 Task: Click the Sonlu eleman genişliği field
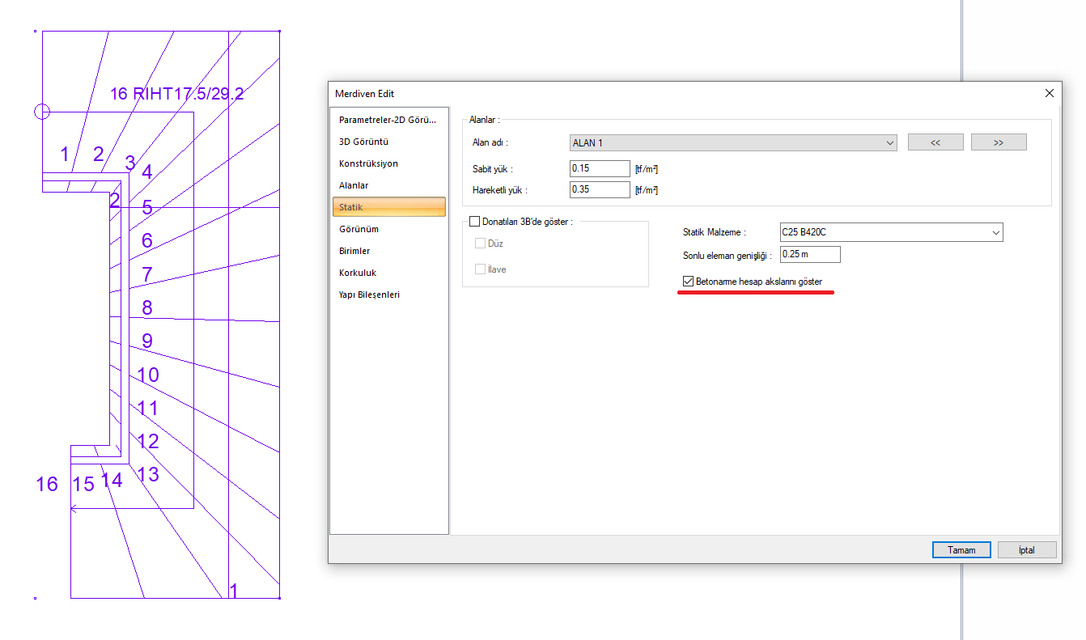point(810,255)
